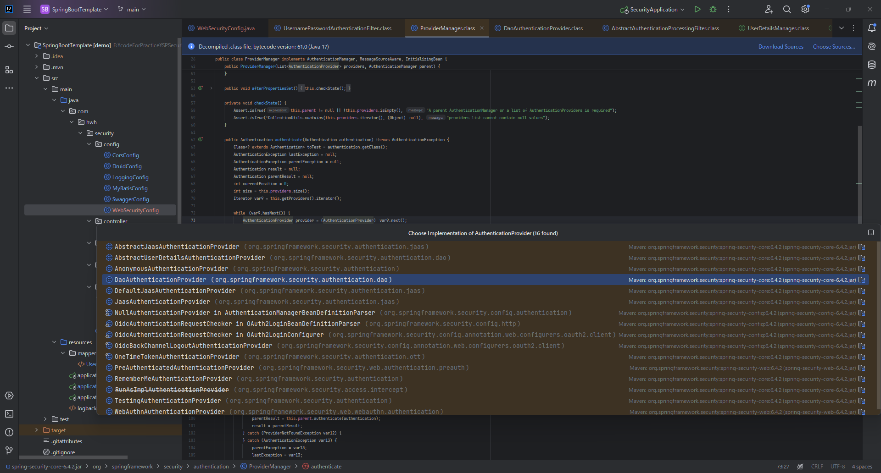Open the Maven tool window icon
881x473 pixels.
coord(872,83)
